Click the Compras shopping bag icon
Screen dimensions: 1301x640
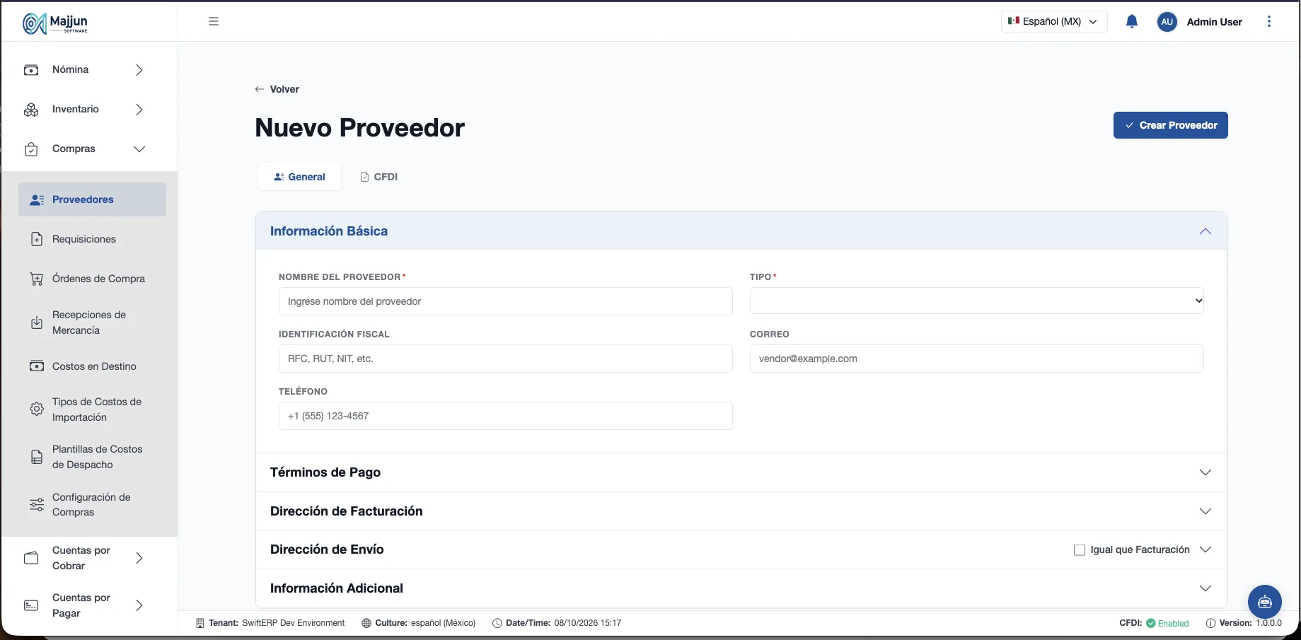click(31, 149)
